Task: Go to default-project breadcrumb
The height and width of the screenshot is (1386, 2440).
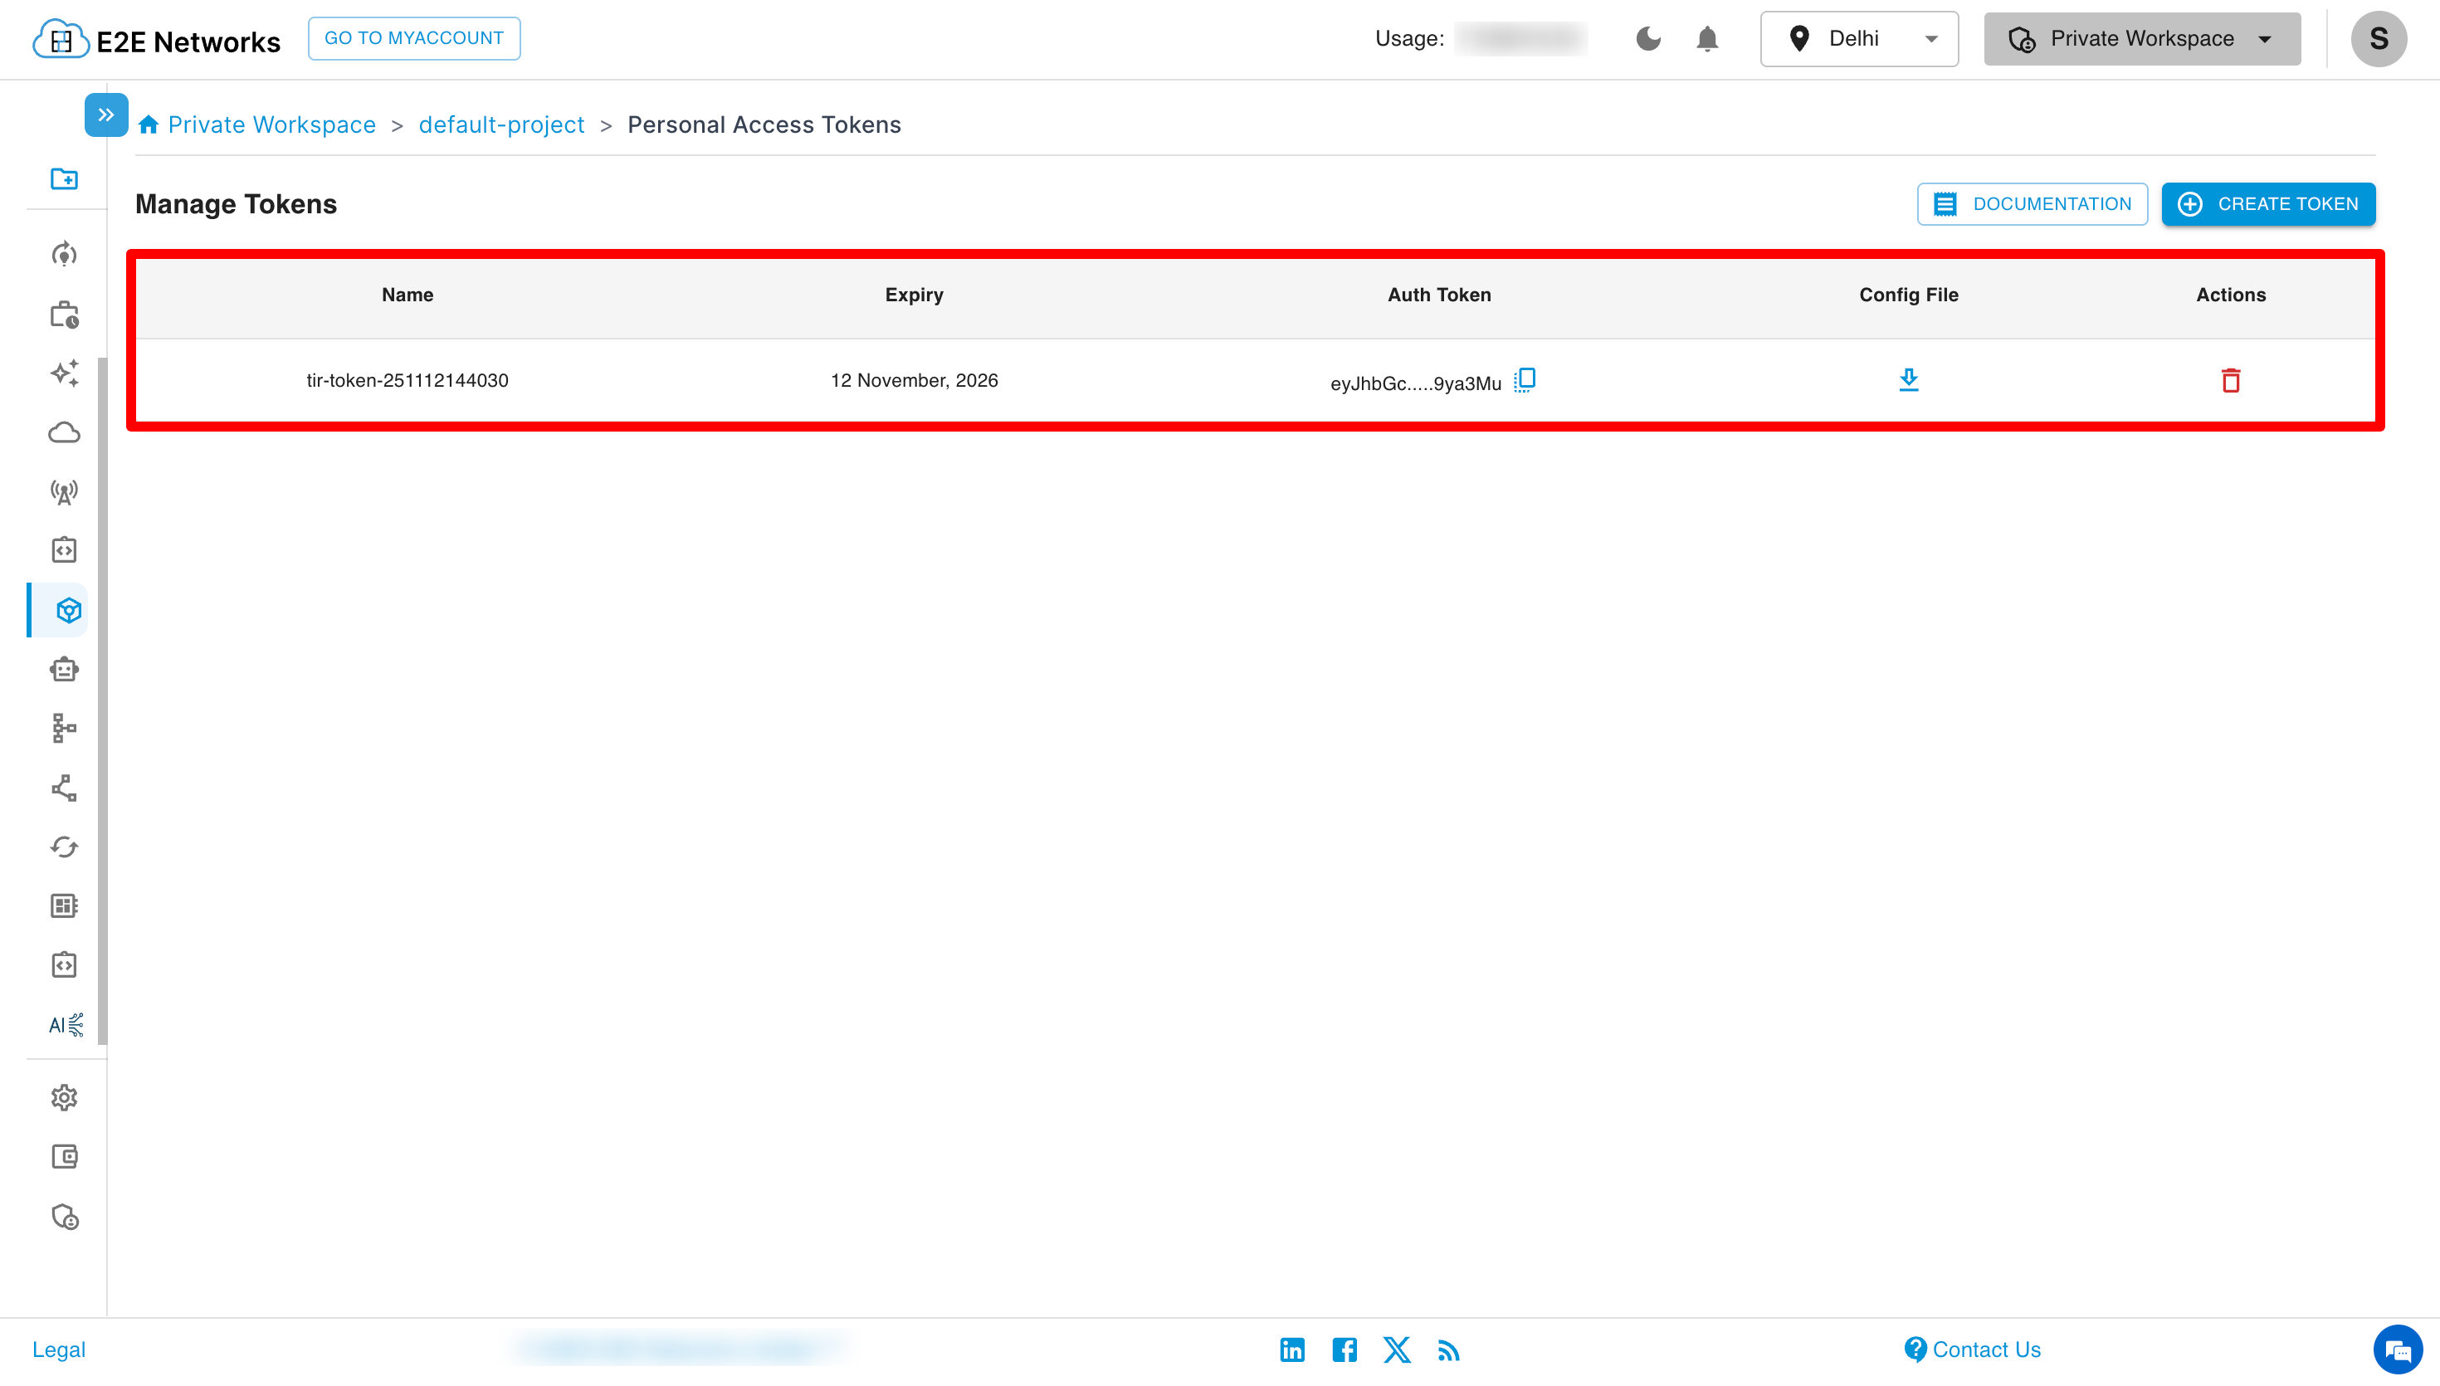Action: 500,124
